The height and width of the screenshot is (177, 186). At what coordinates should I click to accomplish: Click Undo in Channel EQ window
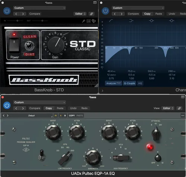pyautogui.click(x=172, y=14)
